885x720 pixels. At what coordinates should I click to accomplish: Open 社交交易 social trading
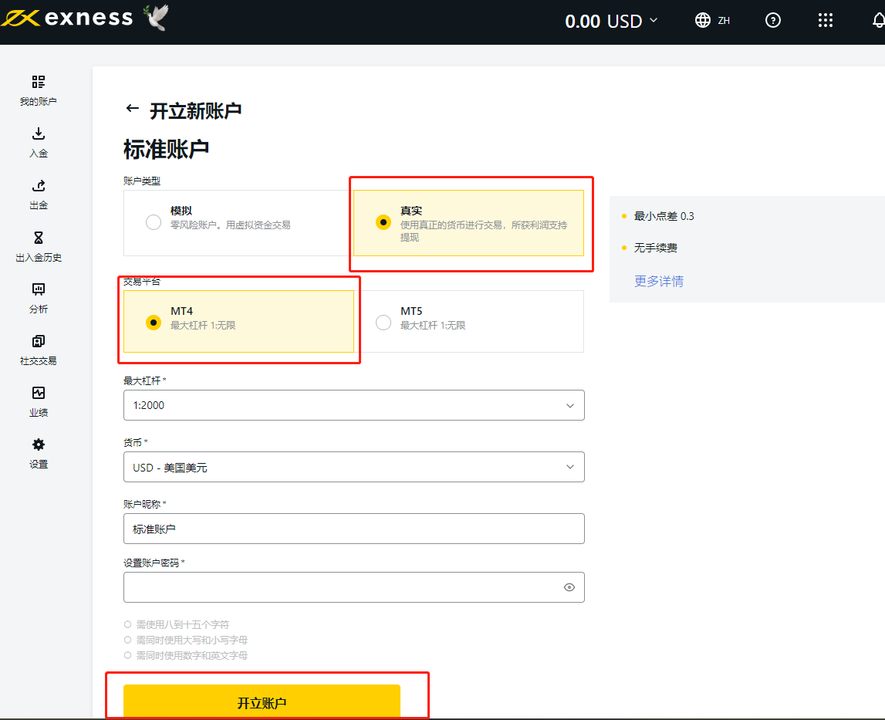pos(39,350)
